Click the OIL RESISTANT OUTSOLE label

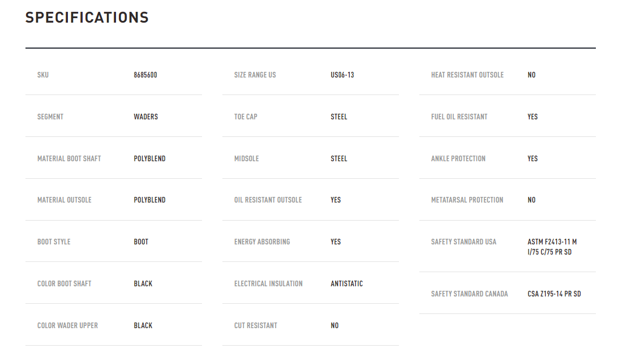[x=268, y=200]
